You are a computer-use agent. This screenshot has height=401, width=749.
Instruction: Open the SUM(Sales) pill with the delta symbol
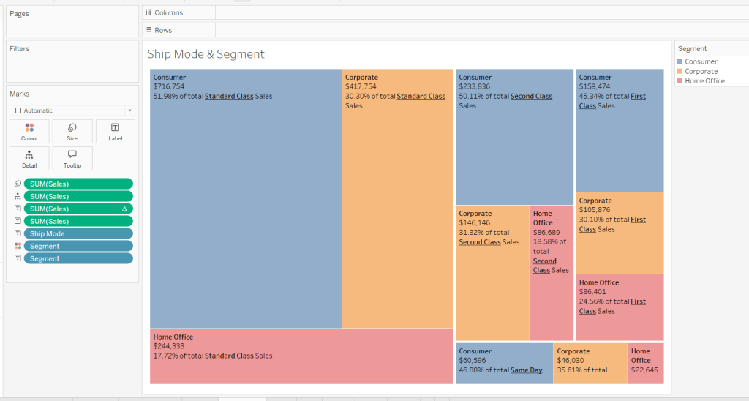[x=78, y=209]
